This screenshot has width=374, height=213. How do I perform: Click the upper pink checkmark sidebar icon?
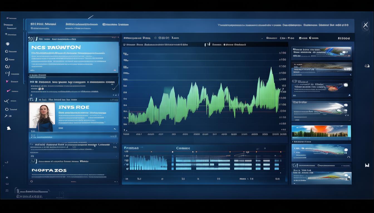(7, 82)
